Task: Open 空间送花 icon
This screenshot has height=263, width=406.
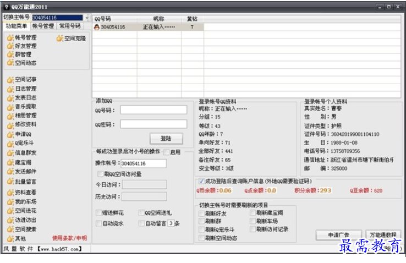Action: (10, 211)
